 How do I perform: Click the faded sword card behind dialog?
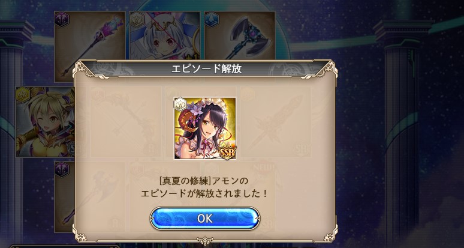275,121
